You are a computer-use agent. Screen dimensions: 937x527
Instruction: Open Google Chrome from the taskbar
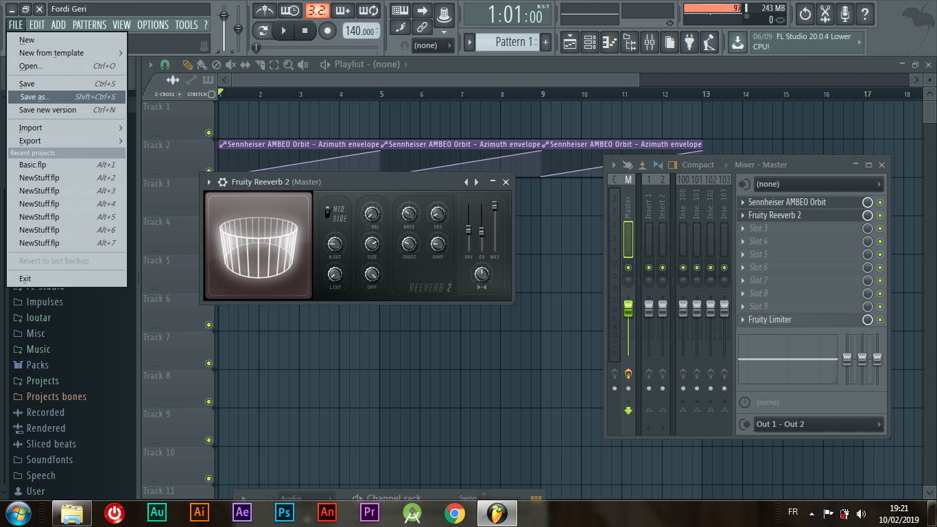pos(454,513)
